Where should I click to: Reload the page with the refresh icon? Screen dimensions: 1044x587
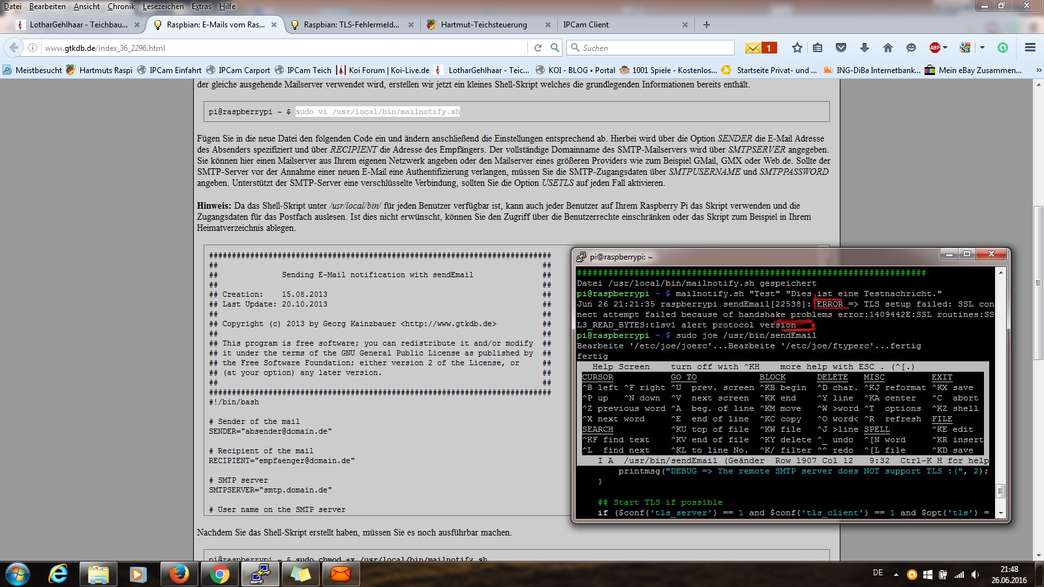pos(538,48)
